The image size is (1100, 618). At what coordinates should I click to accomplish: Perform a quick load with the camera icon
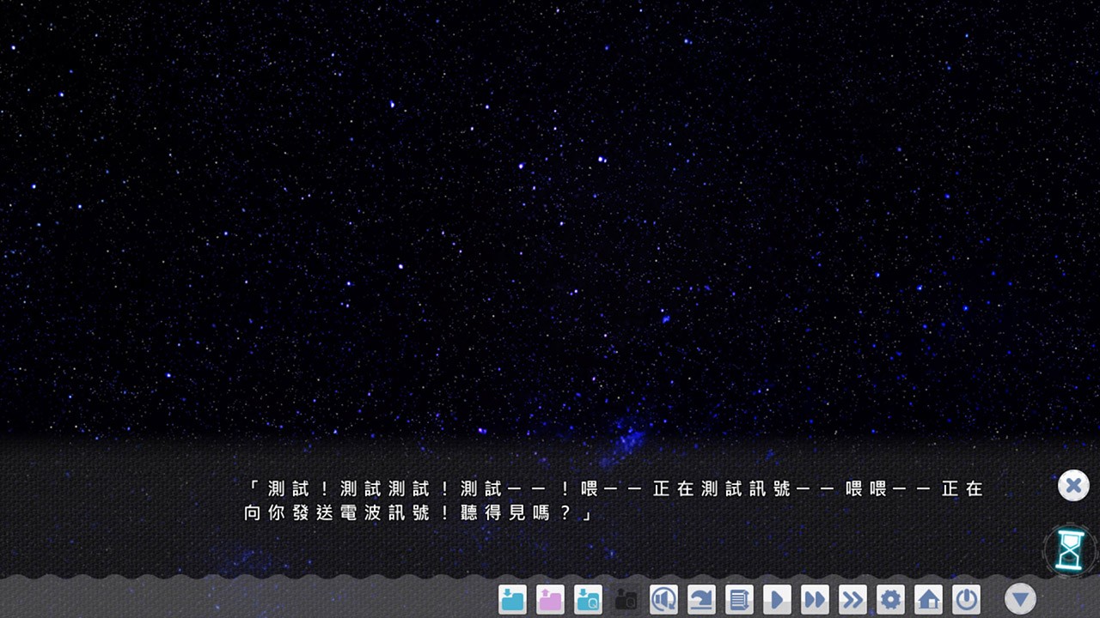626,600
